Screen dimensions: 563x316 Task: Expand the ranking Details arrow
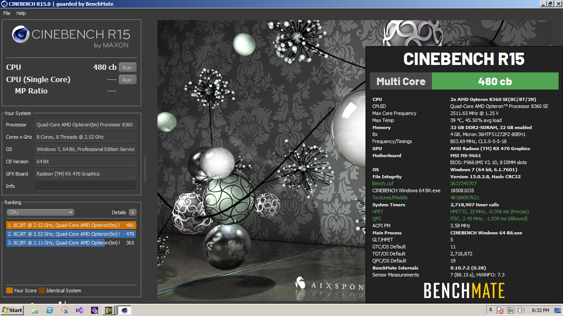[x=133, y=212]
